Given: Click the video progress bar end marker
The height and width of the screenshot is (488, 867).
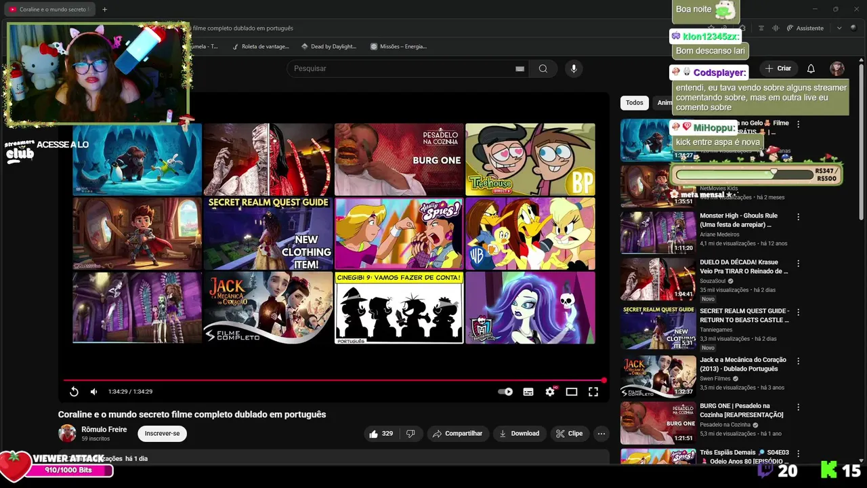Looking at the screenshot, I should click(604, 380).
